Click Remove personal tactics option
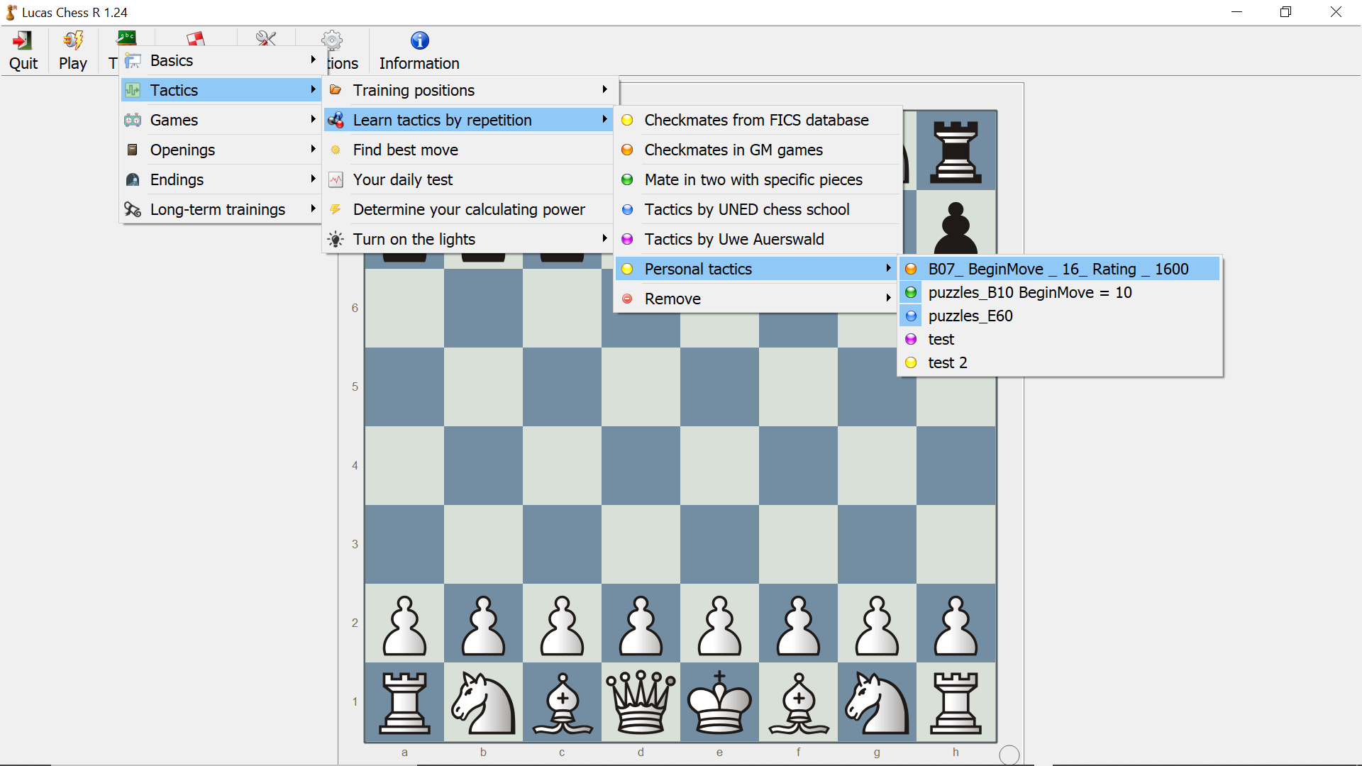The image size is (1362, 766). (672, 299)
